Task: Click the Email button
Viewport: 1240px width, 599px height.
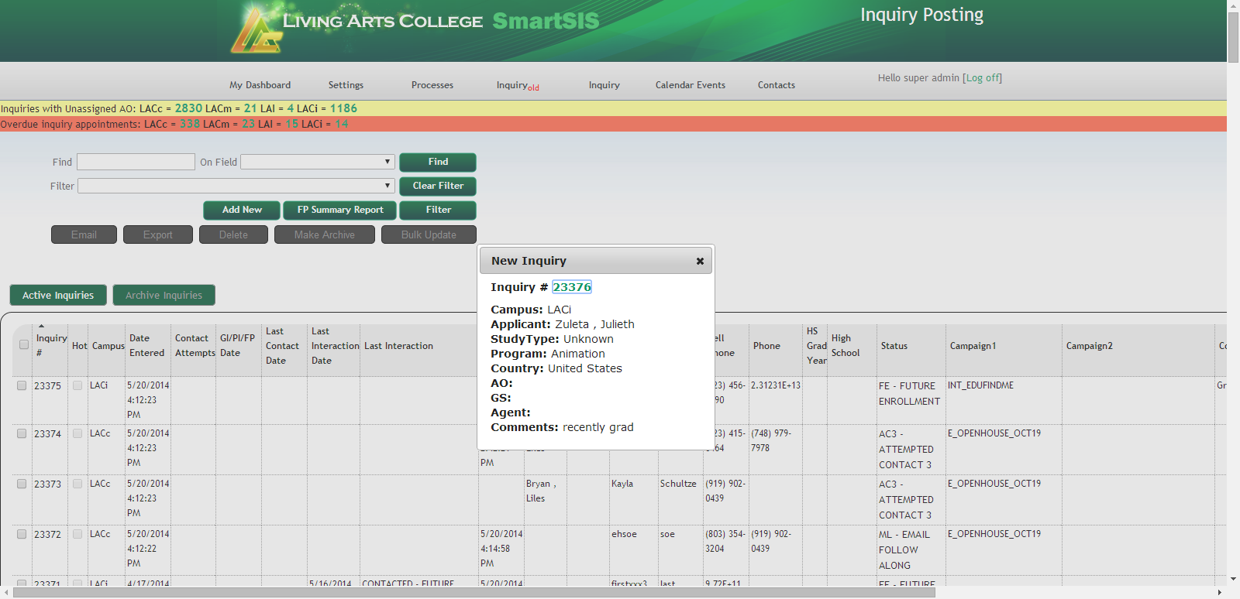Action: point(84,234)
